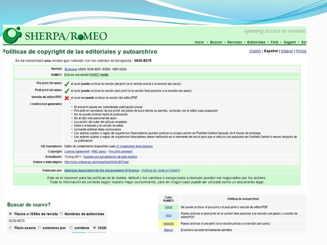Choose the comienza por radio button
This screenshot has width=327, height=245.
39,228
